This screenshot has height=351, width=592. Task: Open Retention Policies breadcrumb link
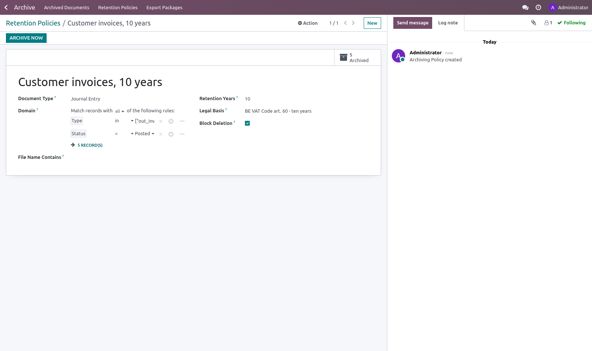coord(33,23)
